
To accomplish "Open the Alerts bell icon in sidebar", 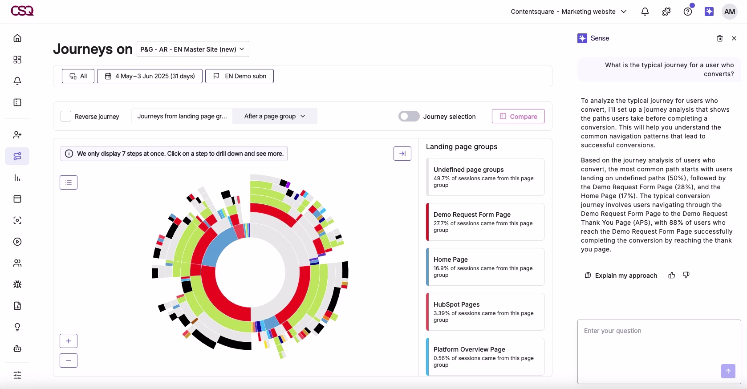I will 17,81.
